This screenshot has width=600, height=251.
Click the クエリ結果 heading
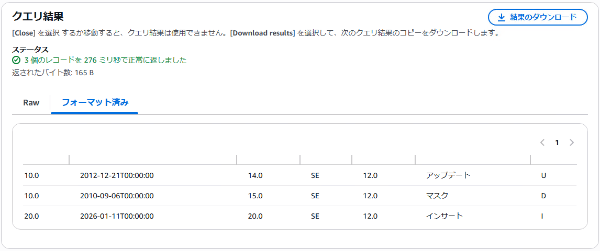pos(38,17)
